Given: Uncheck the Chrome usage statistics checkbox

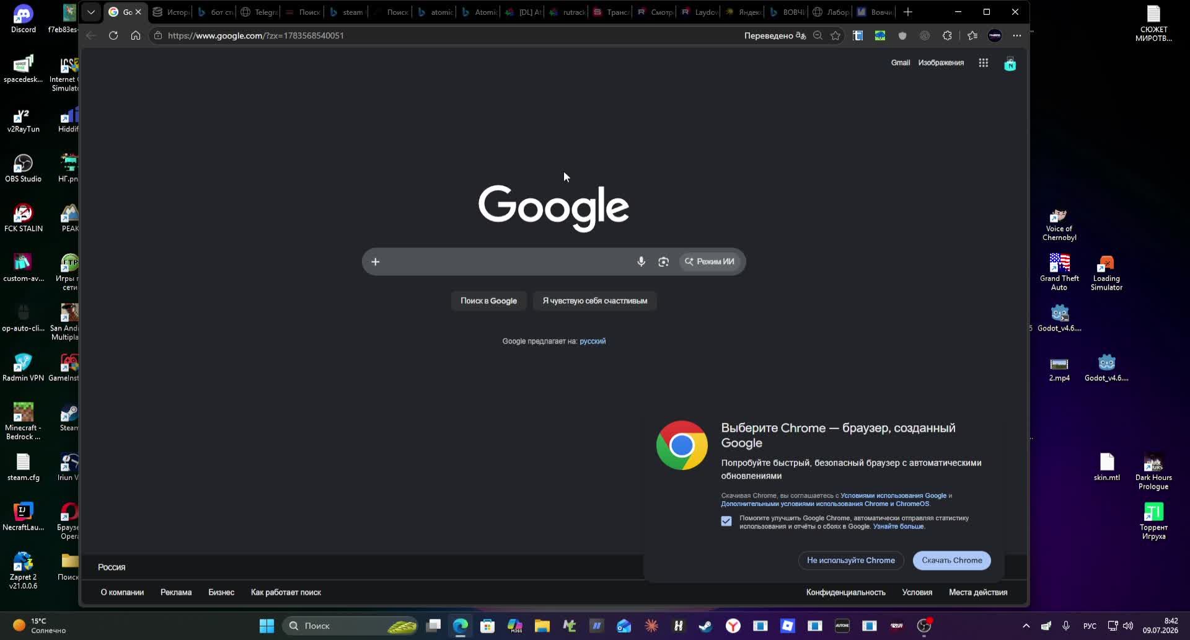Looking at the screenshot, I should click(x=726, y=522).
